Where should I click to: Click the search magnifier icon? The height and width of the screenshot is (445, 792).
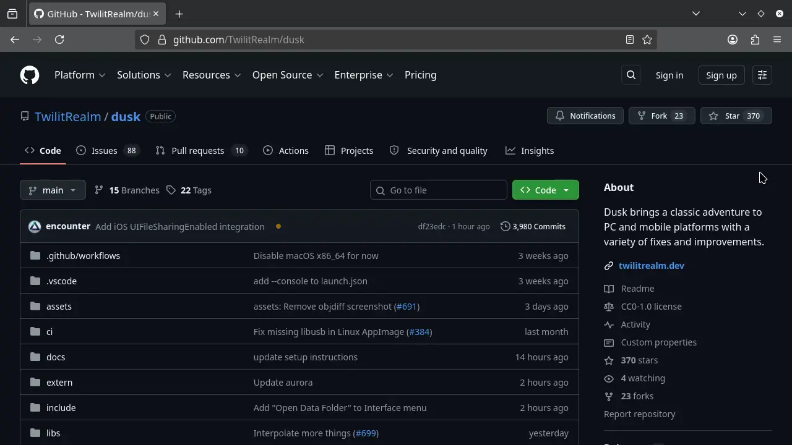631,75
